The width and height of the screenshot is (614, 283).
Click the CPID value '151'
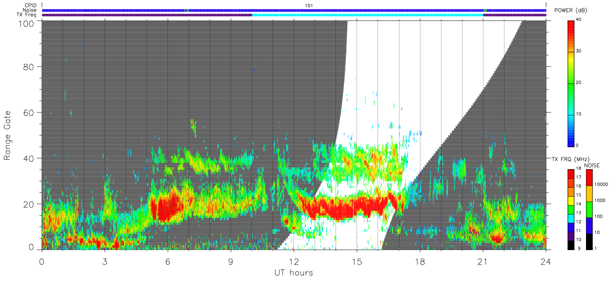309,5
